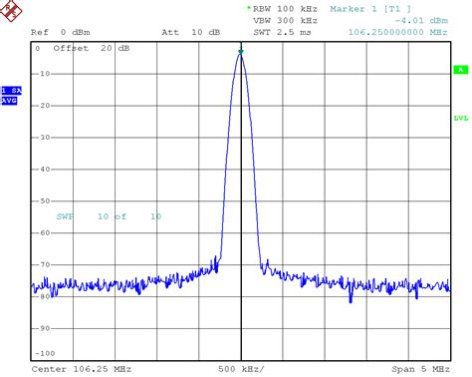The width and height of the screenshot is (472, 377).
Task: Click the Rohde & Schwarz logo icon
Action: pyautogui.click(x=11, y=11)
